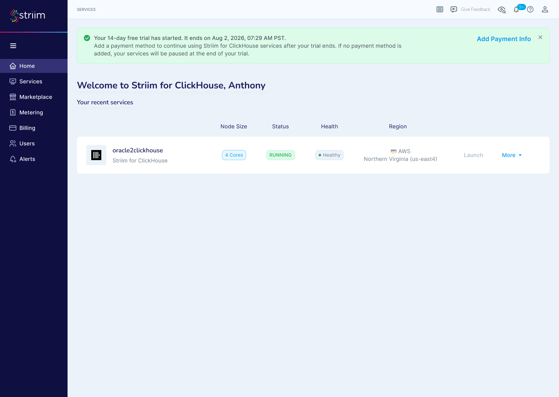The image size is (559, 397).
Task: Expand the More dropdown for oracle2clickhouse
Action: (x=512, y=155)
